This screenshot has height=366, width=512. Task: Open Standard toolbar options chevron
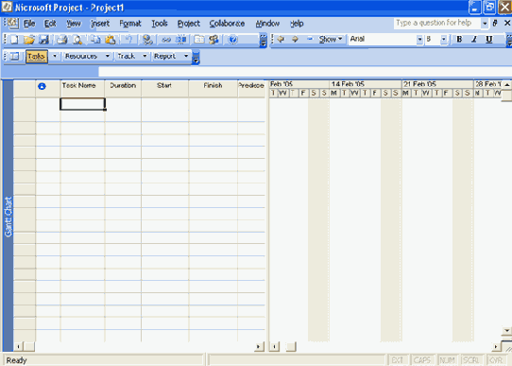(x=264, y=41)
